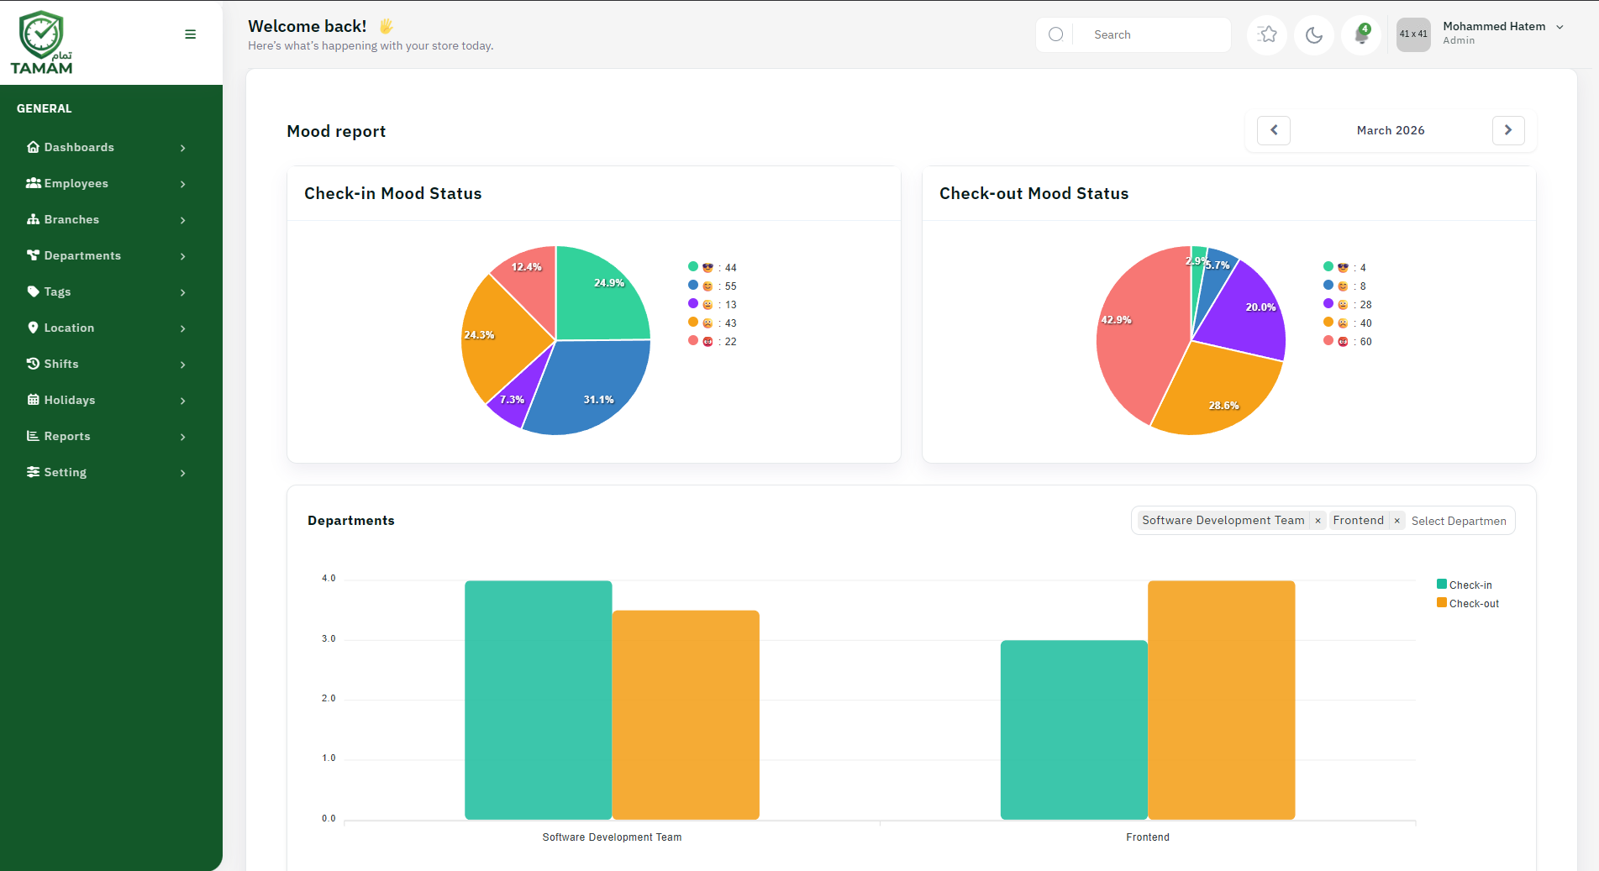Viewport: 1599px width, 871px height.
Task: Open the Dashboards sidebar icon
Action: tap(33, 147)
